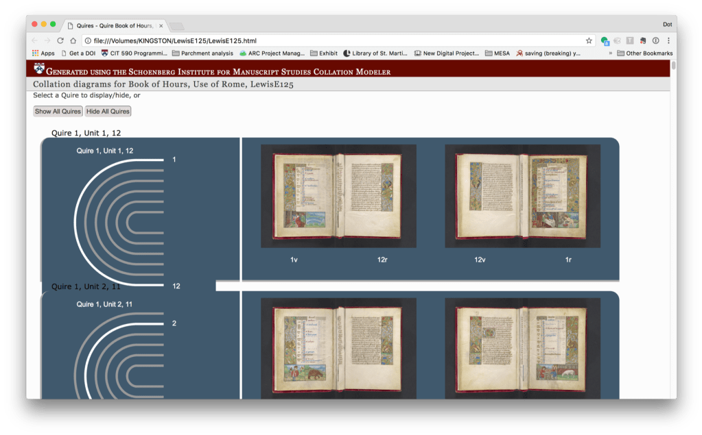Select the Quires - Quire Book of Hours tab
The width and height of the screenshot is (702, 435).
coord(113,25)
